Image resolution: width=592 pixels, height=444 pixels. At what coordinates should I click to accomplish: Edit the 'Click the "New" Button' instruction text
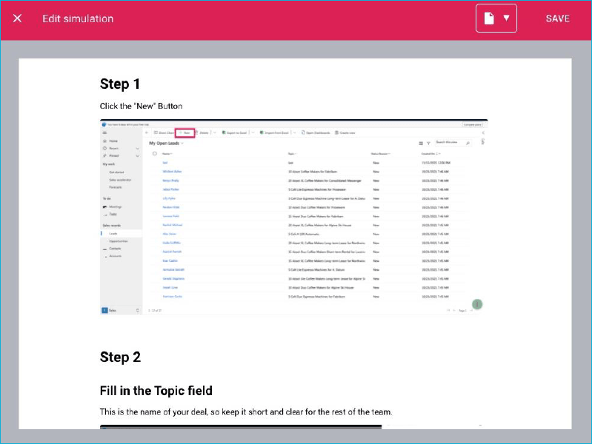(141, 106)
